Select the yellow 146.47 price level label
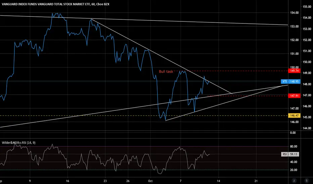Image resolution: width=313 pixels, height=184 pixels. point(294,115)
